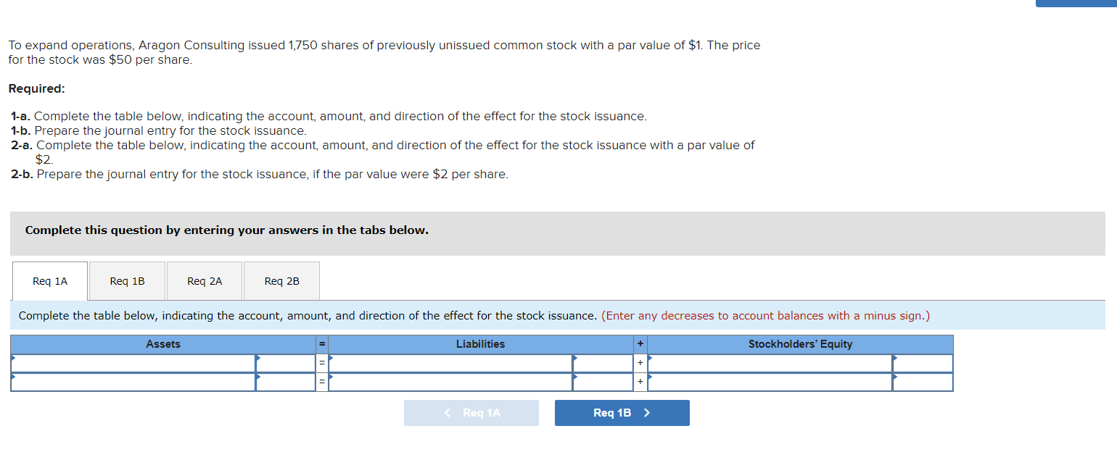
Task: Click the Assets column header
Action: point(162,344)
